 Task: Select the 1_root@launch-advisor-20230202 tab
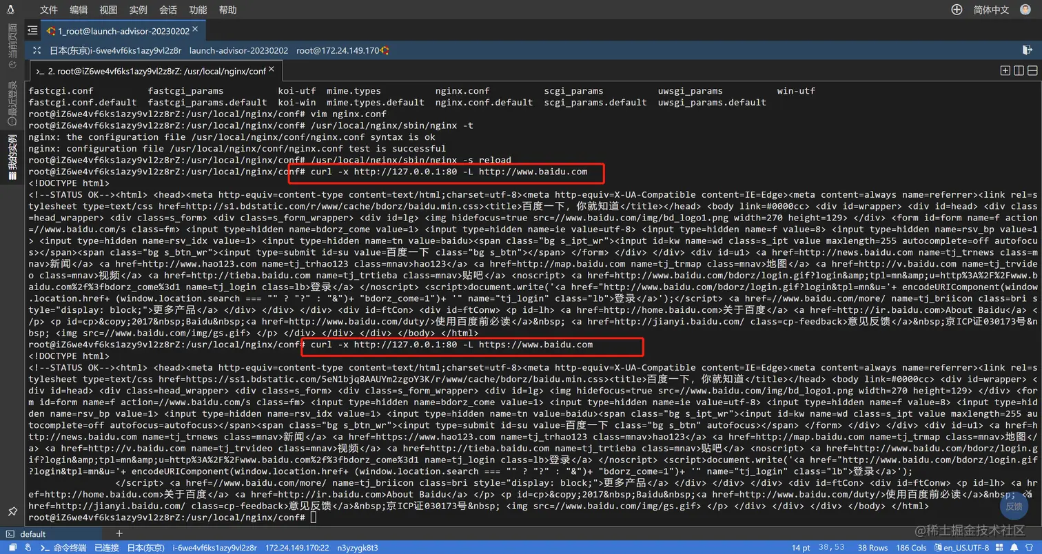tap(123, 31)
